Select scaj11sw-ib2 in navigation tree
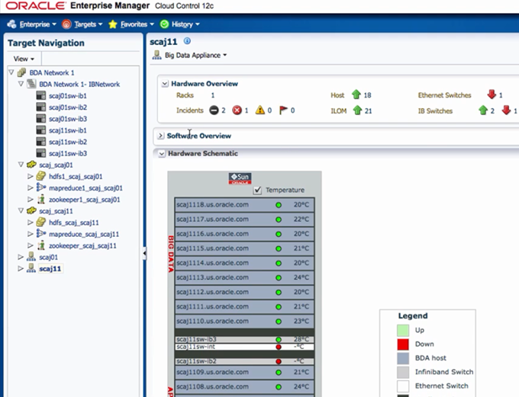This screenshot has width=519, height=397. tap(68, 142)
